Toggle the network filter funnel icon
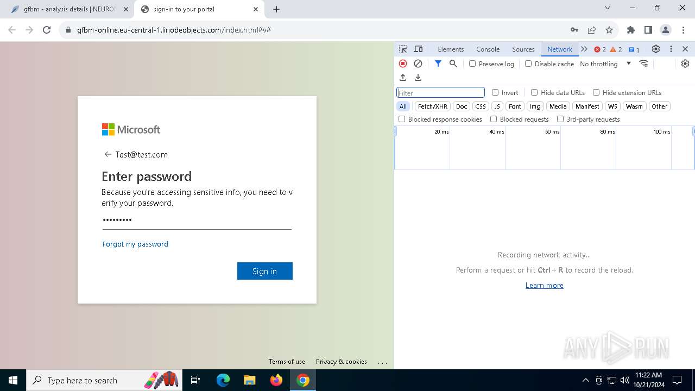The image size is (695, 391). click(x=438, y=64)
